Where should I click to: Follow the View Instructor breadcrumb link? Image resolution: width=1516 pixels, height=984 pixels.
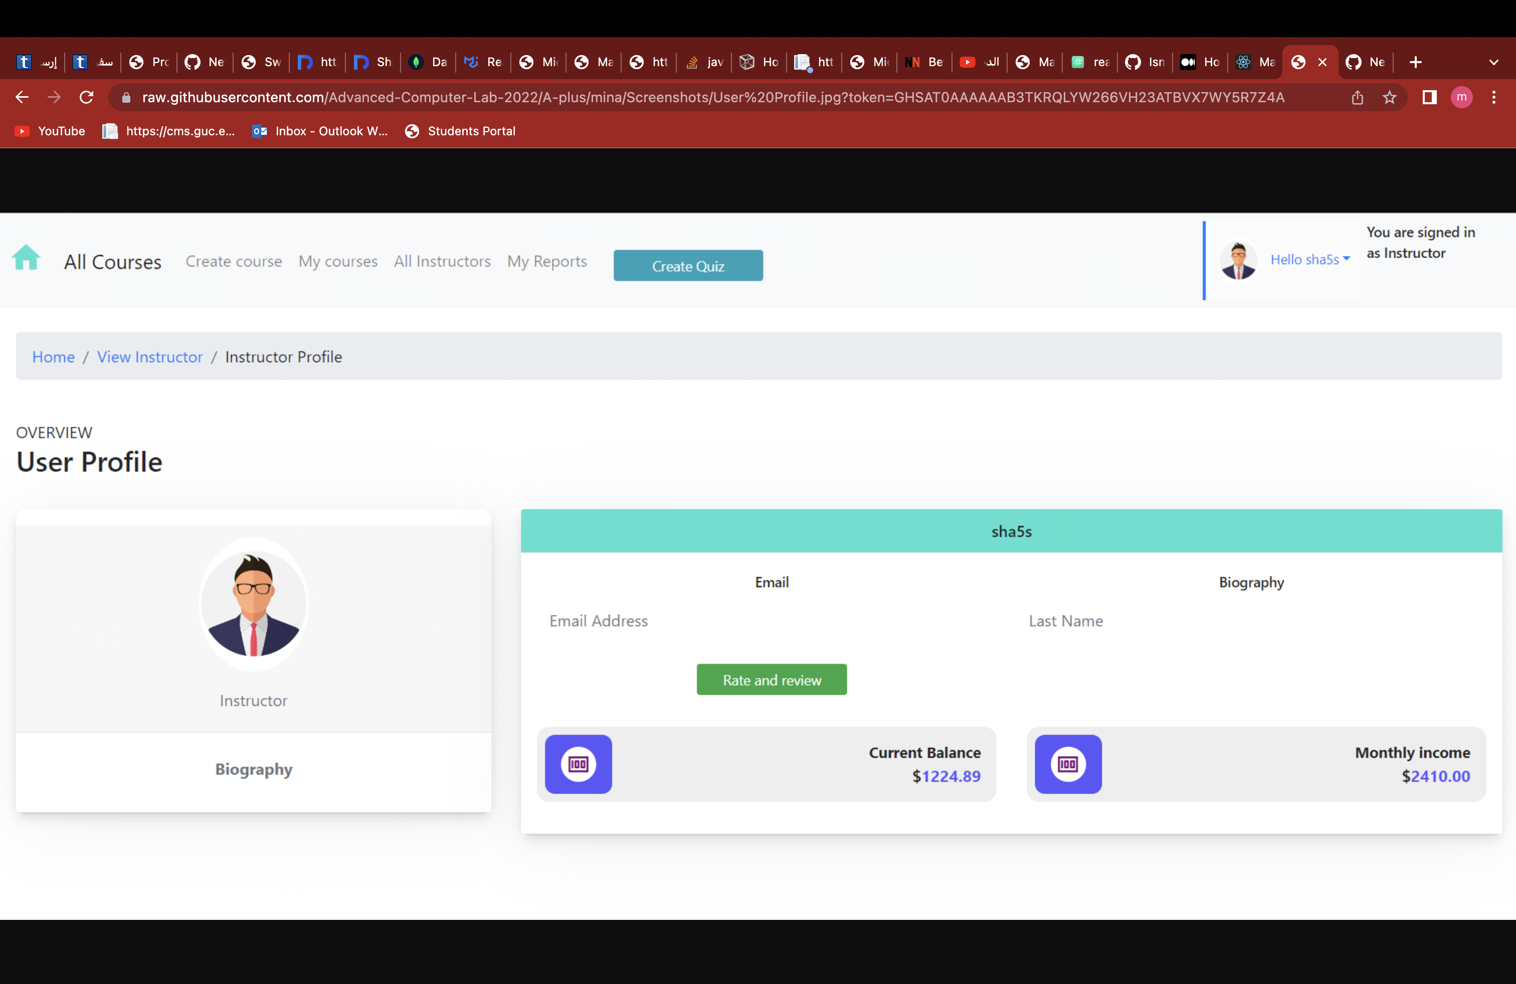pyautogui.click(x=150, y=357)
